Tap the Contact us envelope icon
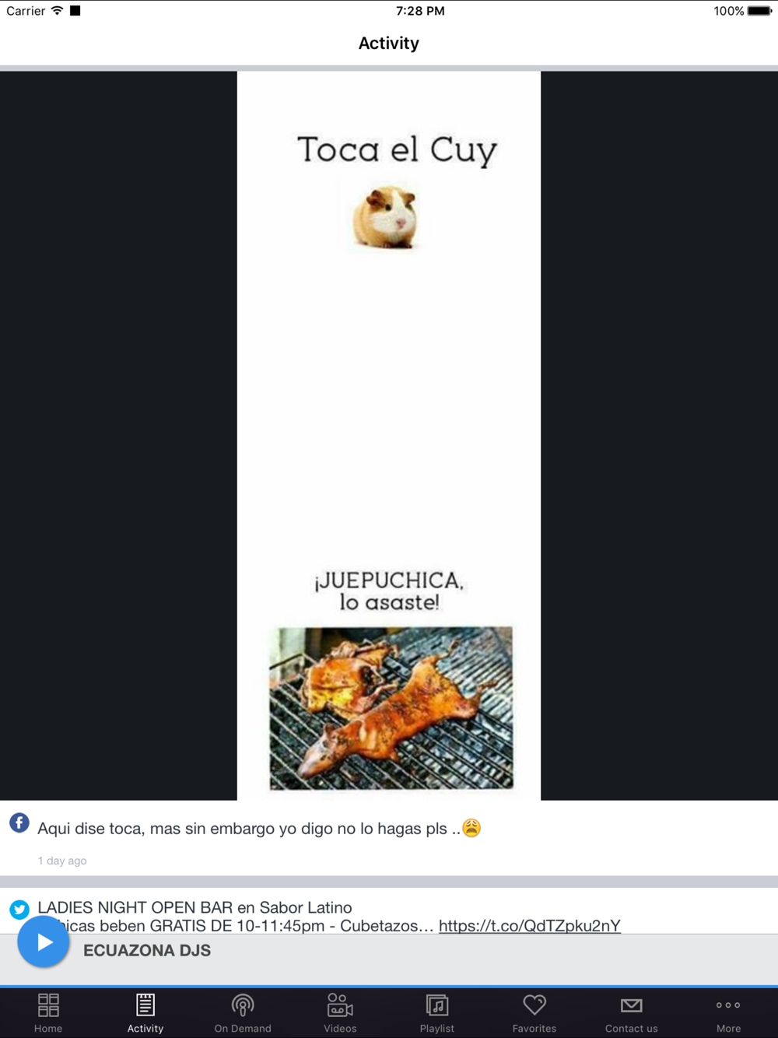 click(x=632, y=1005)
